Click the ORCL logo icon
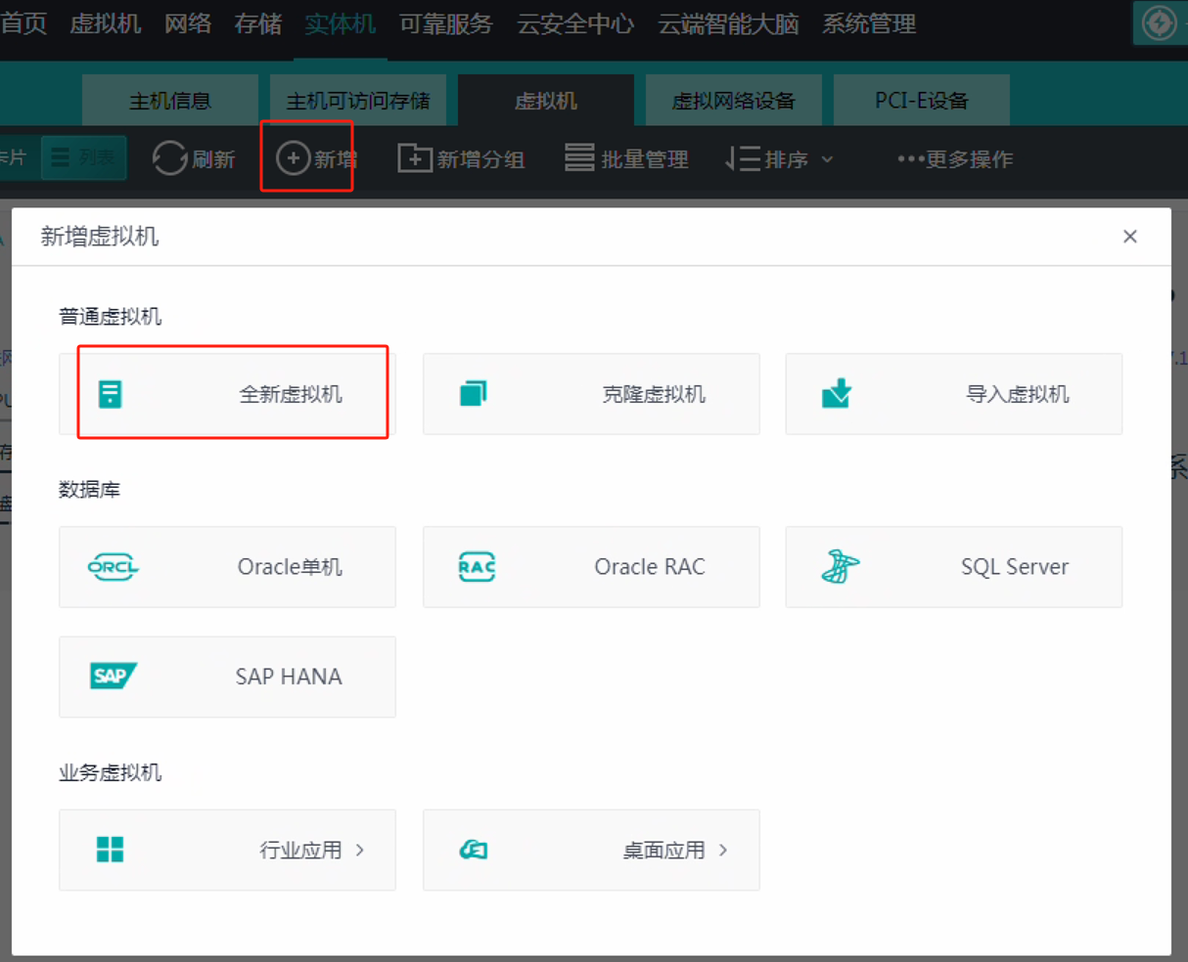 click(113, 567)
